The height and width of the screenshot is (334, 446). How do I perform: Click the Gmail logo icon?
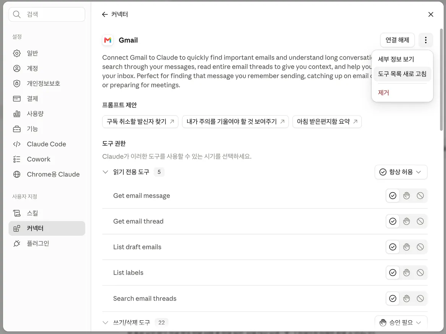click(x=108, y=40)
